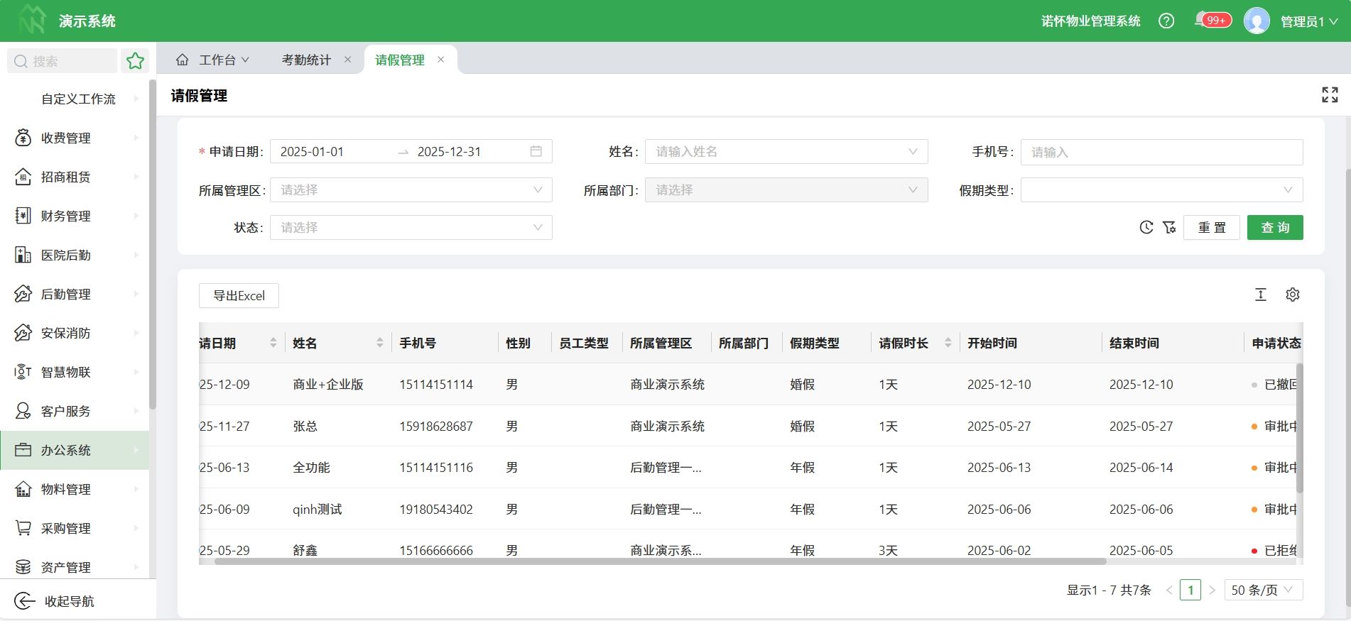Adjust table row density icon
This screenshot has height=621, width=1351.
pyautogui.click(x=1260, y=295)
